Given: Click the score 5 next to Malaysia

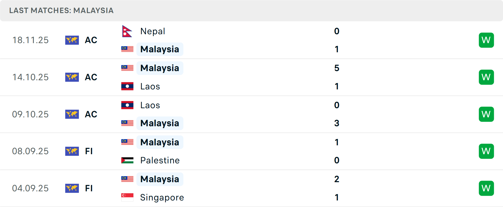Looking at the screenshot, I should [x=337, y=68].
